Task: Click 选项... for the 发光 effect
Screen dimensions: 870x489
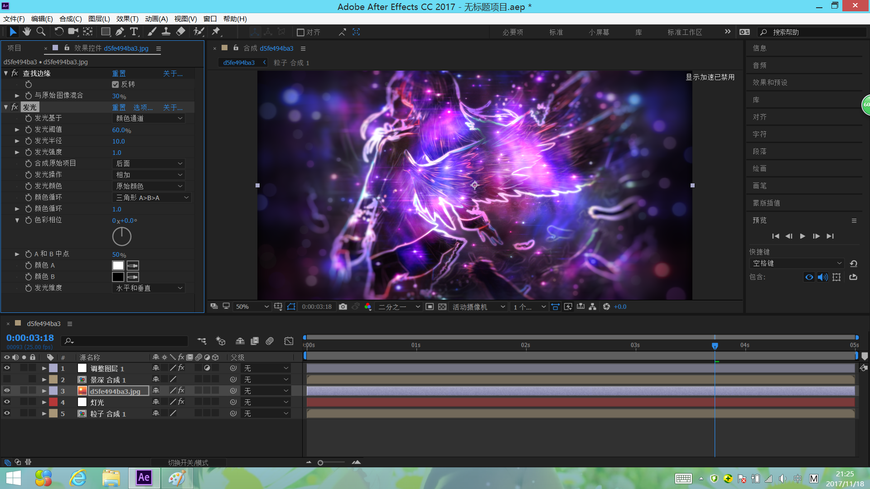Action: pyautogui.click(x=143, y=107)
